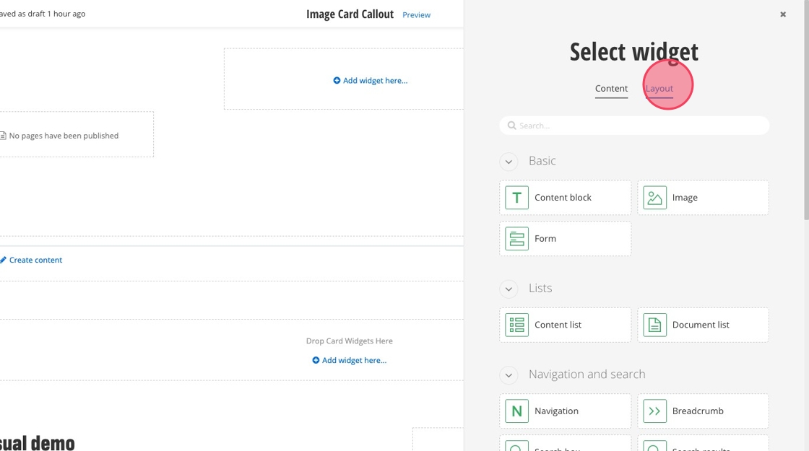Collapse the Basic widgets section
This screenshot has width=809, height=451.
coord(509,162)
